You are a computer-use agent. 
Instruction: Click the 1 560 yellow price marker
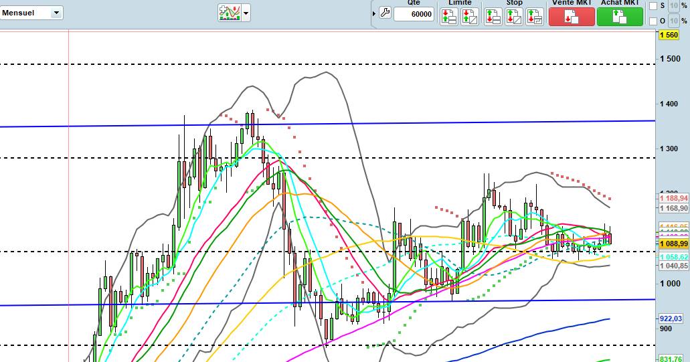[669, 35]
